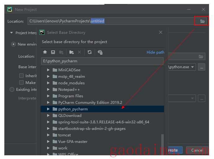The width and height of the screenshot is (214, 159).
Task: Select the python_pycharm directory row
Action: (x=102, y=109)
